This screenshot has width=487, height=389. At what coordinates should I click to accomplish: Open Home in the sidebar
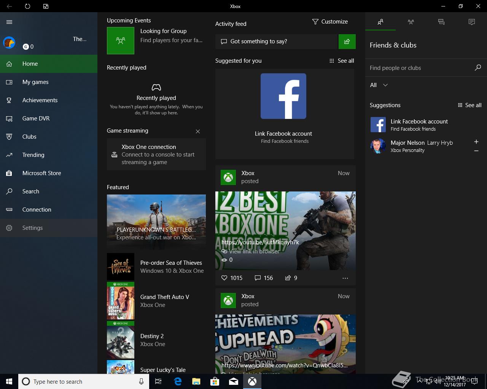pyautogui.click(x=49, y=64)
